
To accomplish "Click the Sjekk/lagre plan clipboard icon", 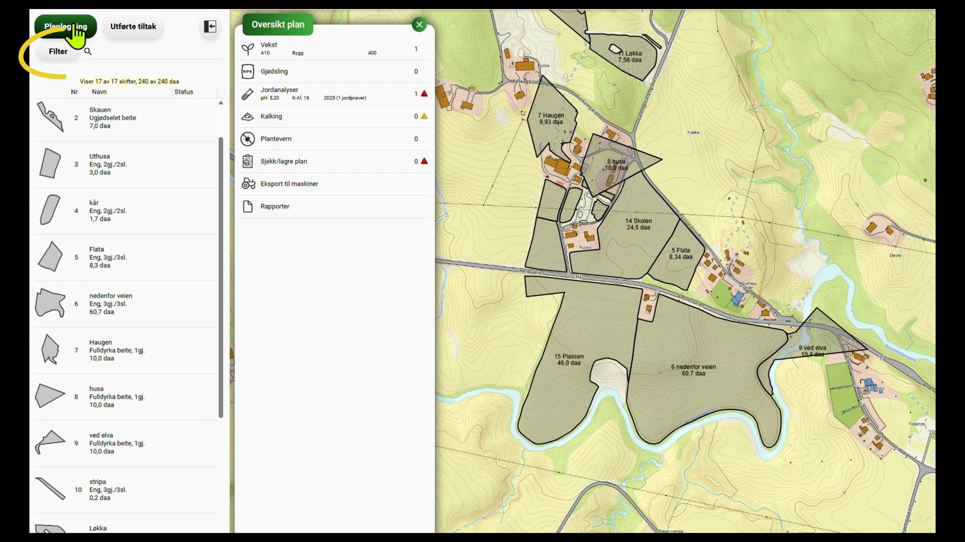I will pos(248,161).
